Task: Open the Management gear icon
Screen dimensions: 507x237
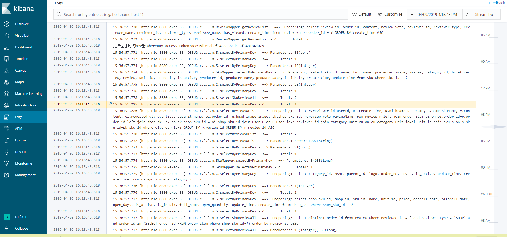Action: click(7, 175)
